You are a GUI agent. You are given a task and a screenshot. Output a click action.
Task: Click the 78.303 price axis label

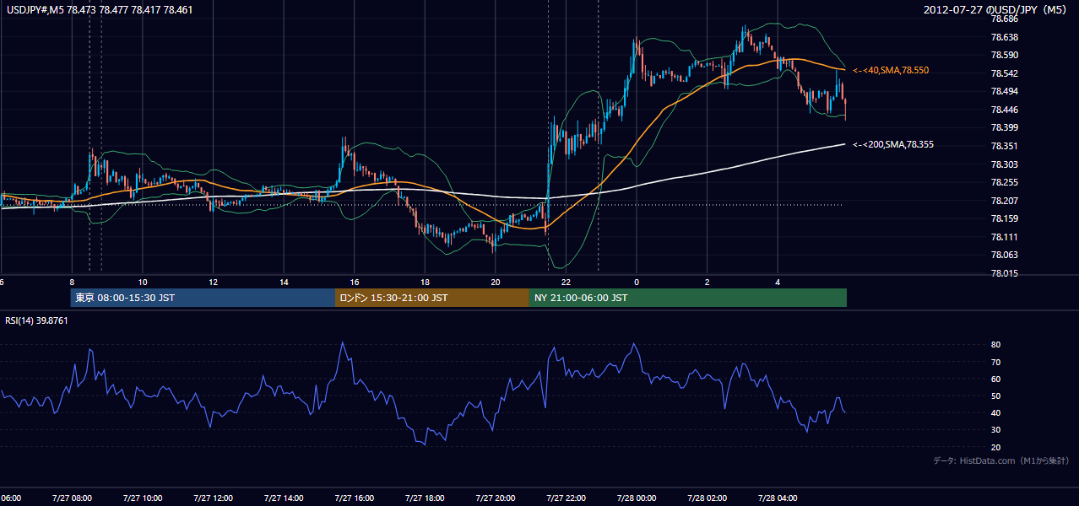click(1005, 164)
